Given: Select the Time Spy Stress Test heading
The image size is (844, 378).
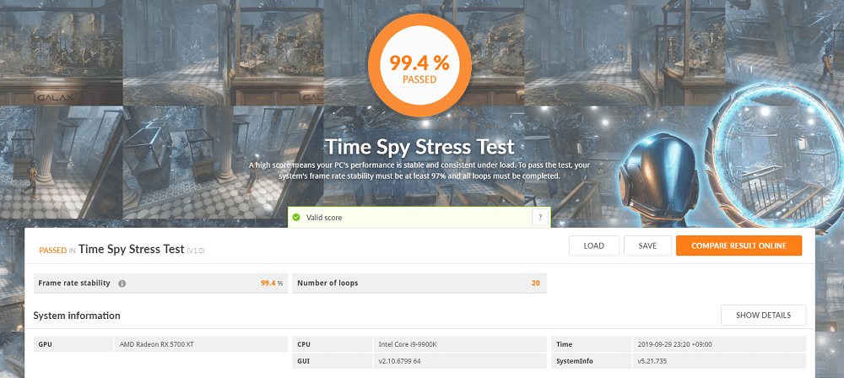Looking at the screenshot, I should (419, 147).
